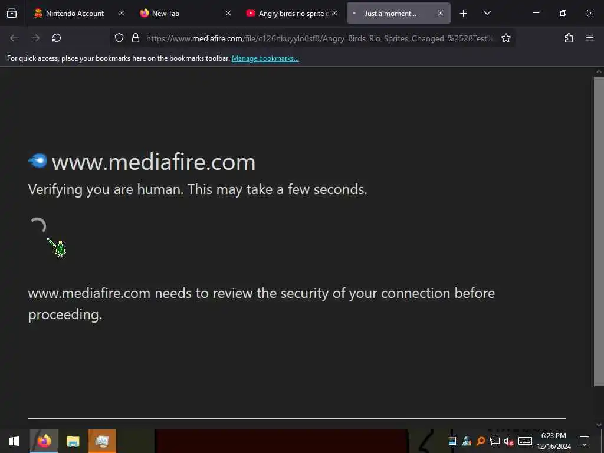
Task: Click the figure tray icon
Action: [467, 441]
